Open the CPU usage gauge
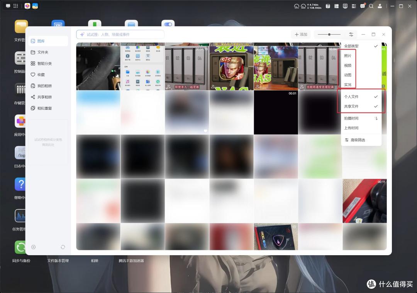This screenshot has width=417, height=293. click(x=297, y=6)
